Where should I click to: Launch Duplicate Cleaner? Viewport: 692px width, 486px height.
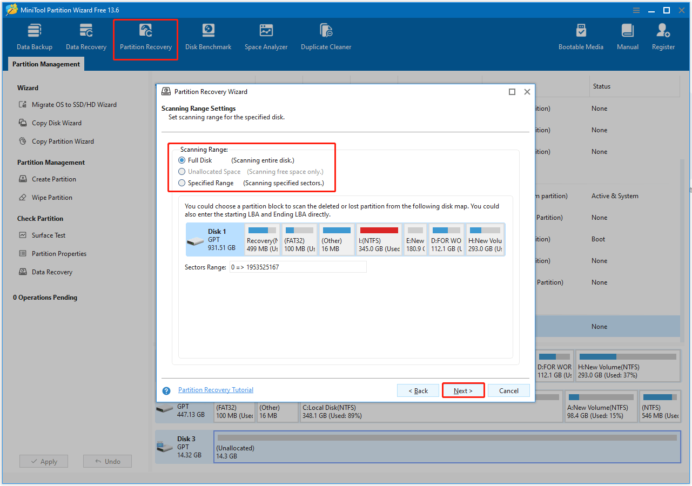coord(326,37)
